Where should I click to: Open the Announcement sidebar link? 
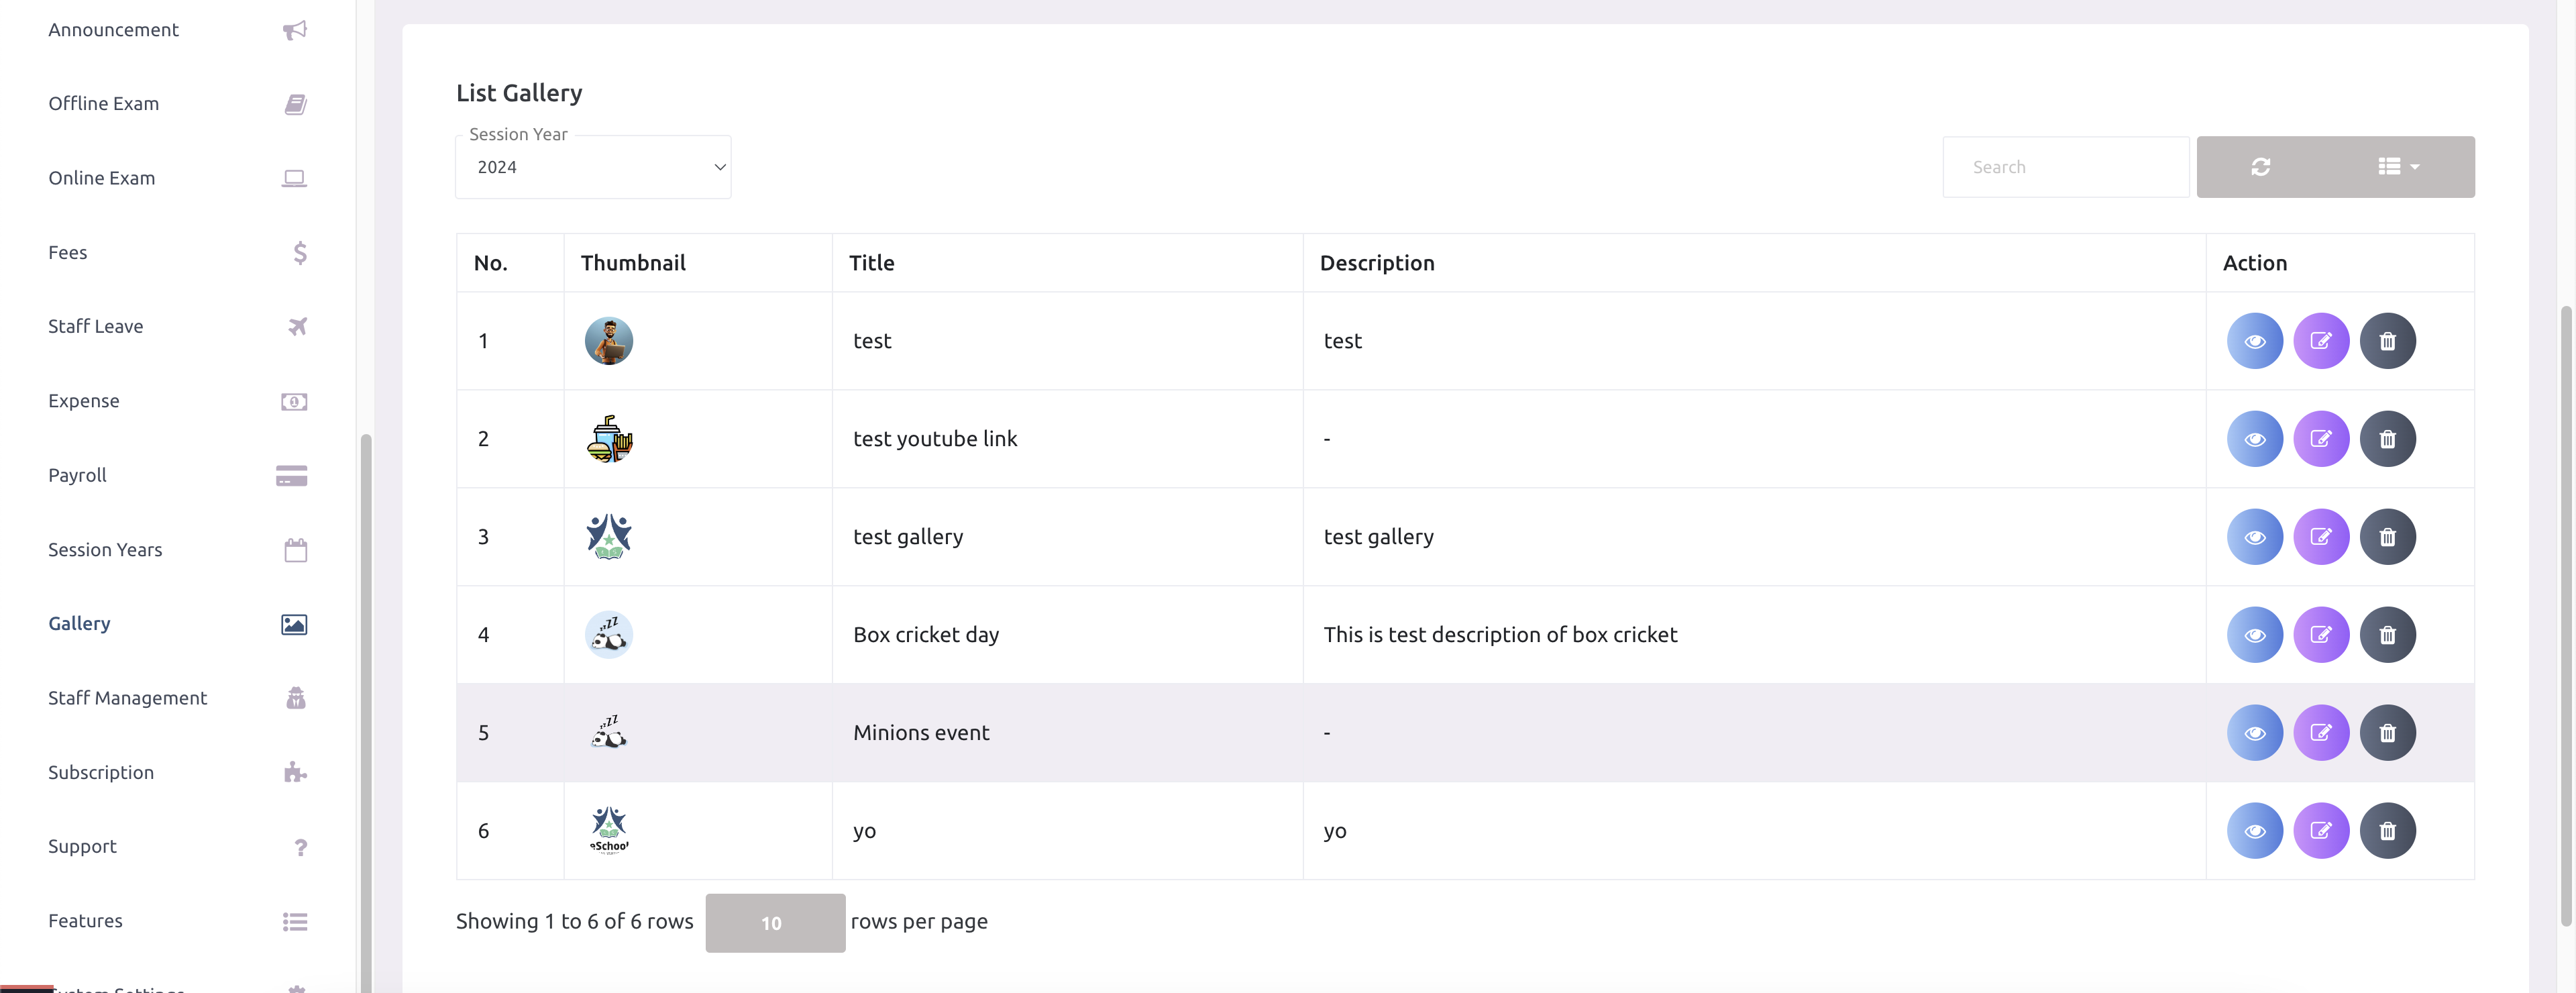[x=113, y=30]
